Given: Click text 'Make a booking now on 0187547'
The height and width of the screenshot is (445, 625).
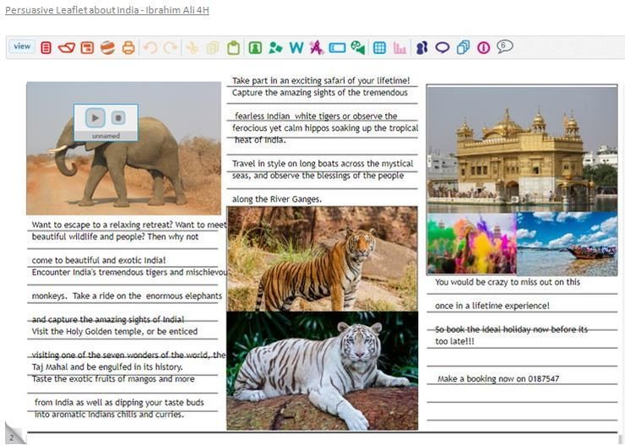Looking at the screenshot, I should (x=498, y=378).
